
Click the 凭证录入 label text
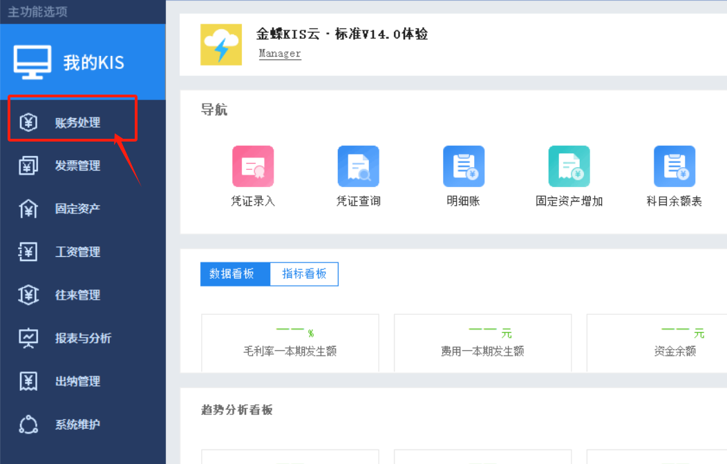click(253, 201)
